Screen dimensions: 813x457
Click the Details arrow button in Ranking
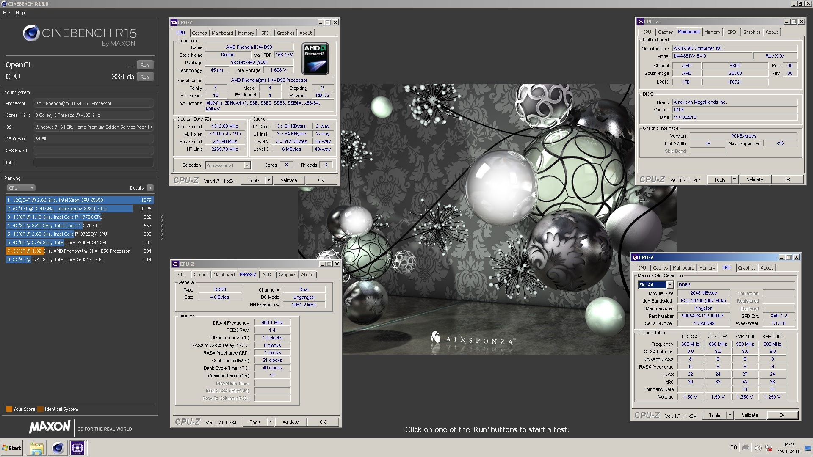point(150,188)
